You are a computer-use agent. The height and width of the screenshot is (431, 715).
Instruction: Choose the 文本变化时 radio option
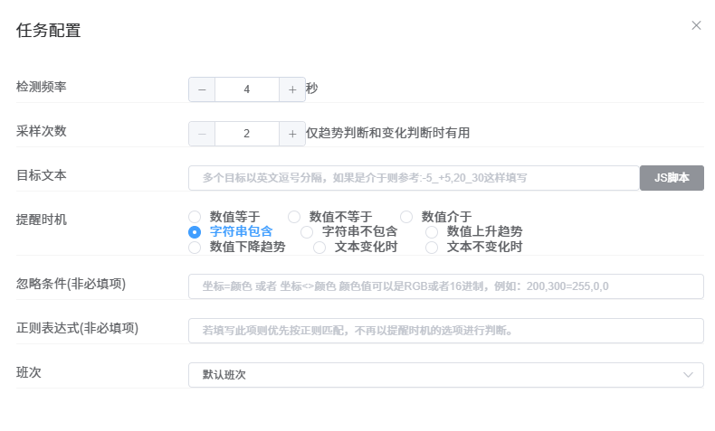click(x=319, y=247)
